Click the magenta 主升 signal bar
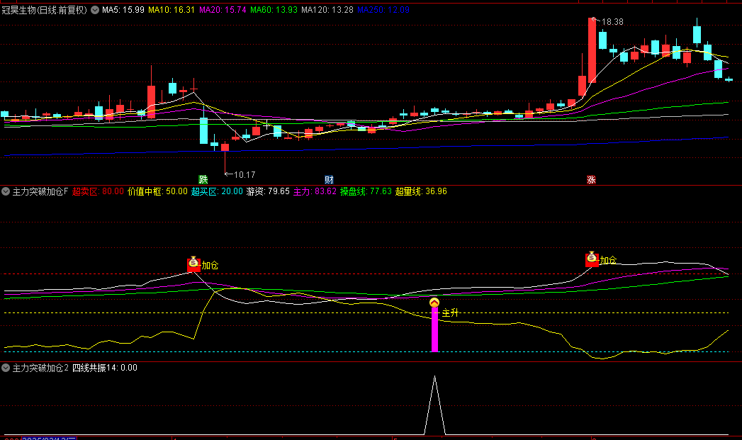This screenshot has width=742, height=440. click(x=434, y=329)
